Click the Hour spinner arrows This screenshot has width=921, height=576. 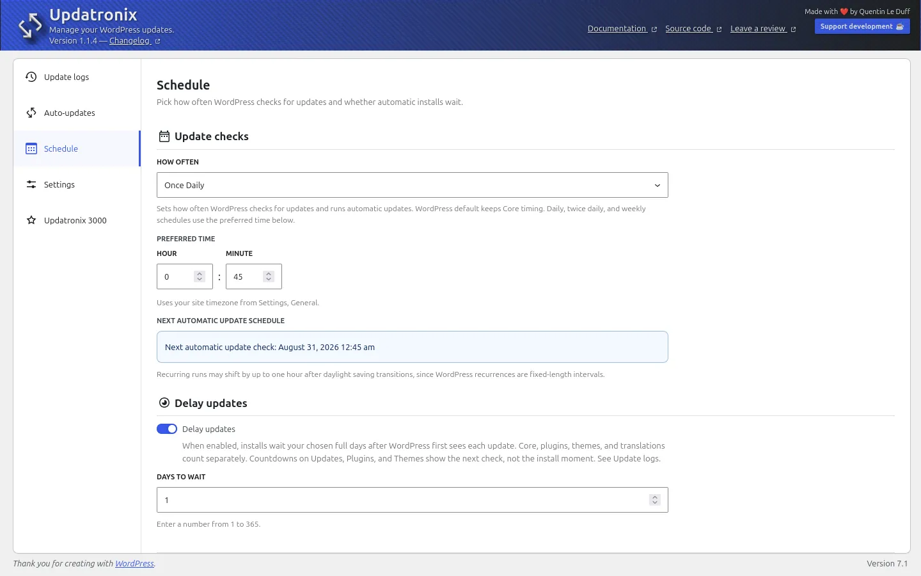click(x=200, y=276)
